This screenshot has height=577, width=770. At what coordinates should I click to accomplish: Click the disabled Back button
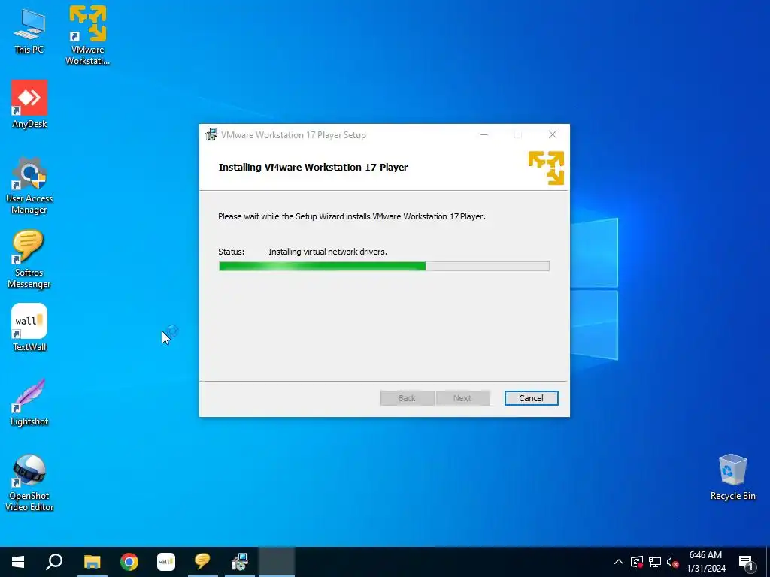point(407,398)
